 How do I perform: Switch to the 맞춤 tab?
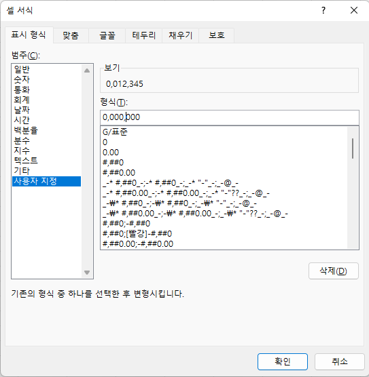pyautogui.click(x=71, y=35)
